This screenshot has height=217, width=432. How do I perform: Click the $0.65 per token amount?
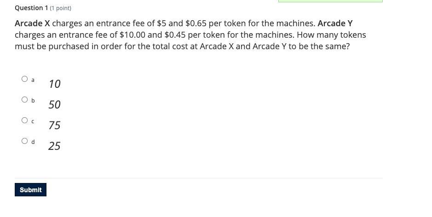click(x=196, y=23)
